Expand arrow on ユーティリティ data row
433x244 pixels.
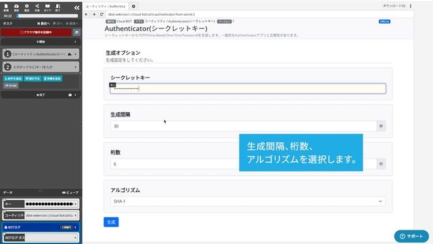click(x=75, y=216)
